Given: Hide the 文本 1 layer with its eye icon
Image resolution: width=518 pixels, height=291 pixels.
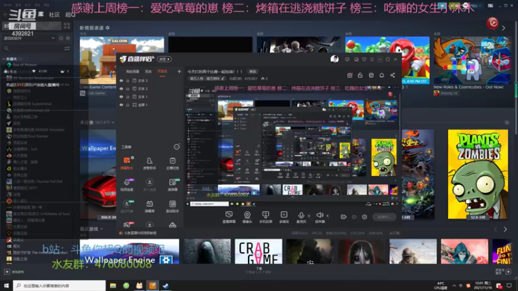Looking at the screenshot, I should pos(121,96).
